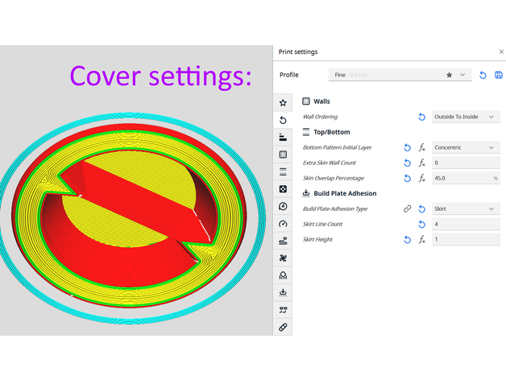Reset Wall Ordering to default value
This screenshot has height=380, width=506.
tap(421, 117)
